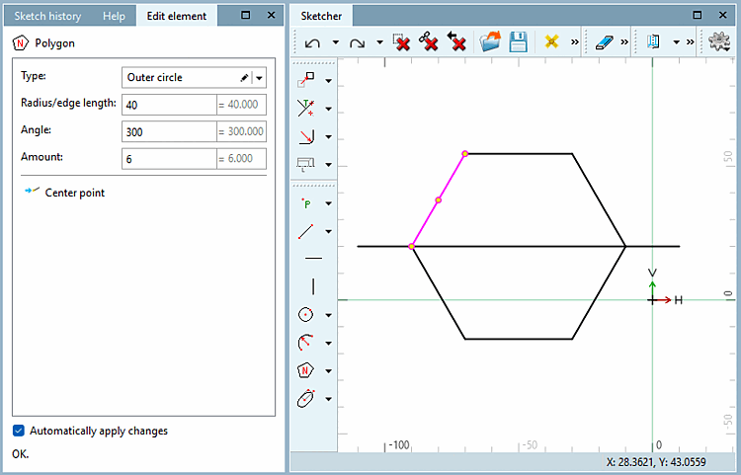Open the Type dropdown arrow
The image size is (741, 475).
point(260,78)
